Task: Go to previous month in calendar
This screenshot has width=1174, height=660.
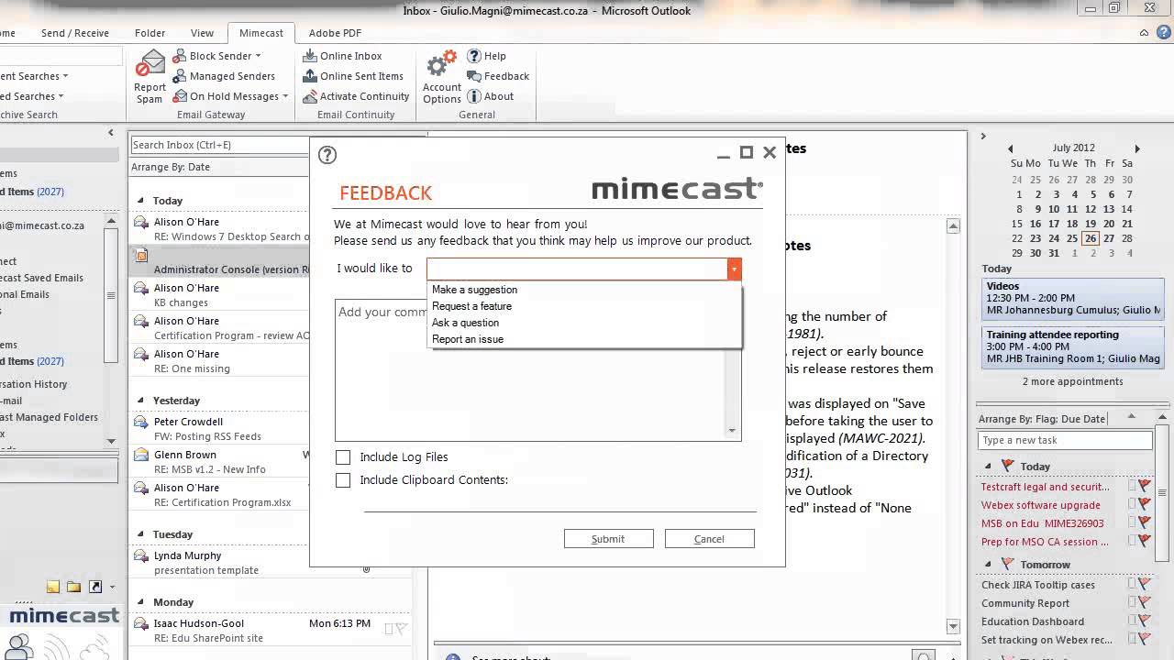Action: pos(1011,148)
